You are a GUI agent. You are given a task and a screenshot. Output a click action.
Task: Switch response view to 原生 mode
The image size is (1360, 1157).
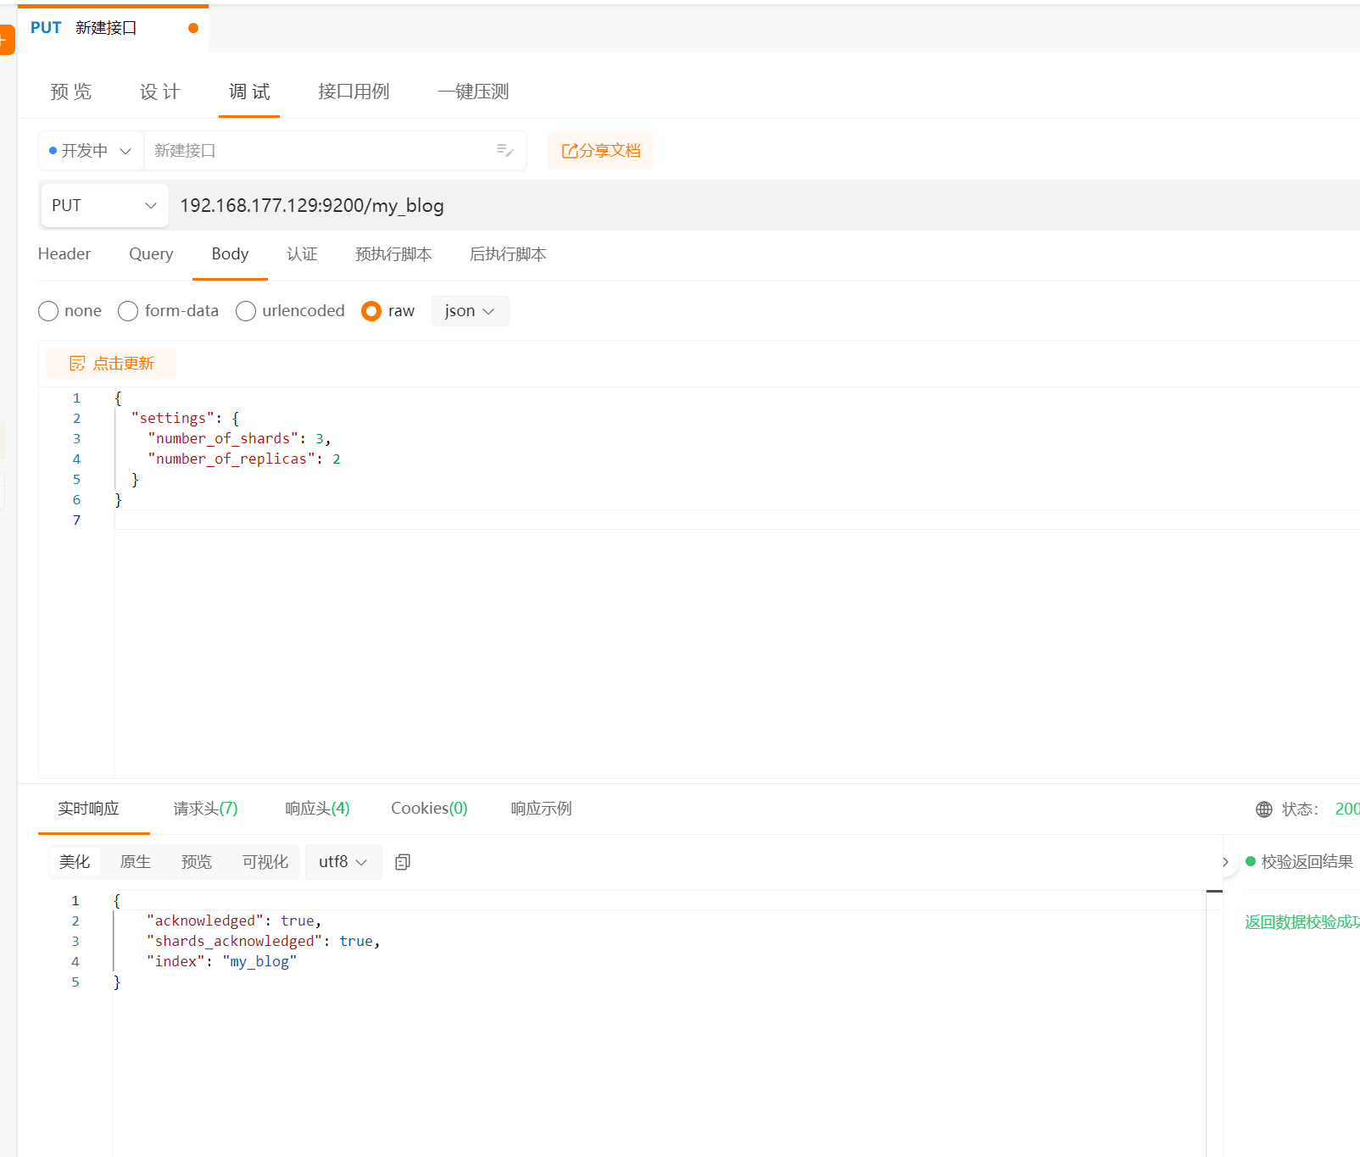[136, 862]
